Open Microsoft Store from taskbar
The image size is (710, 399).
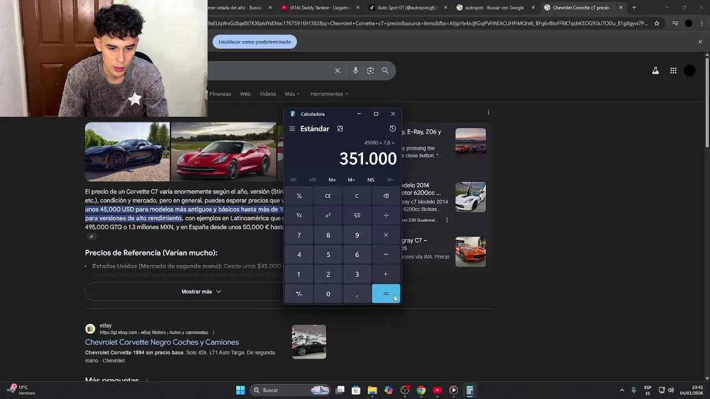(x=356, y=390)
